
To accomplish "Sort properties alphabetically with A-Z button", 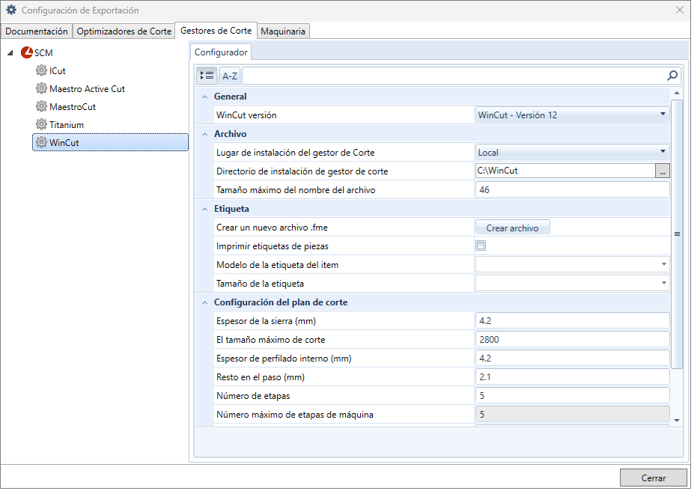I will tap(229, 76).
